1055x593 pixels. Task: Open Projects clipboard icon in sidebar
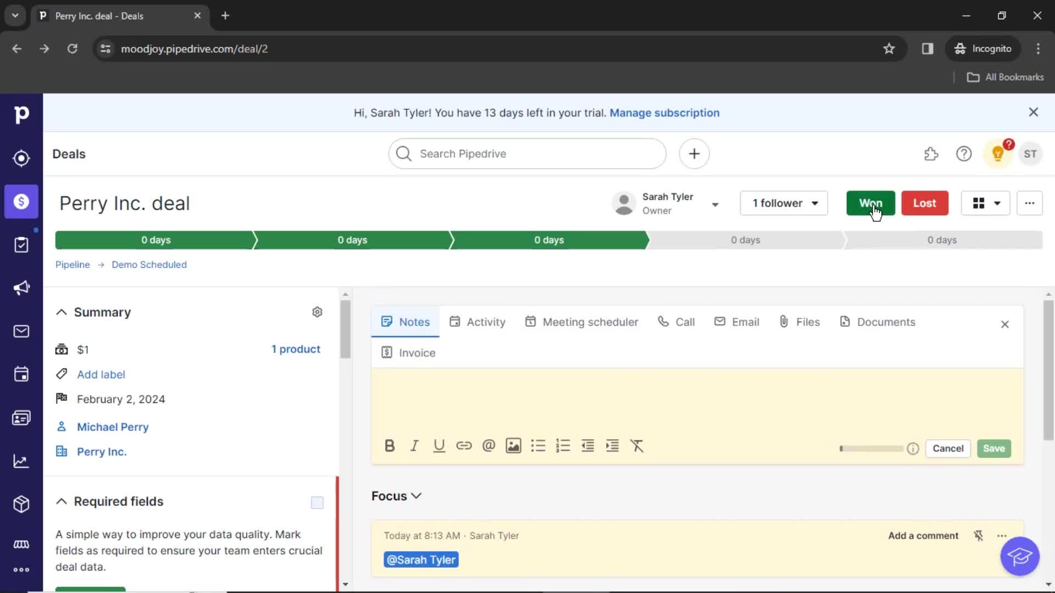pyautogui.click(x=21, y=245)
